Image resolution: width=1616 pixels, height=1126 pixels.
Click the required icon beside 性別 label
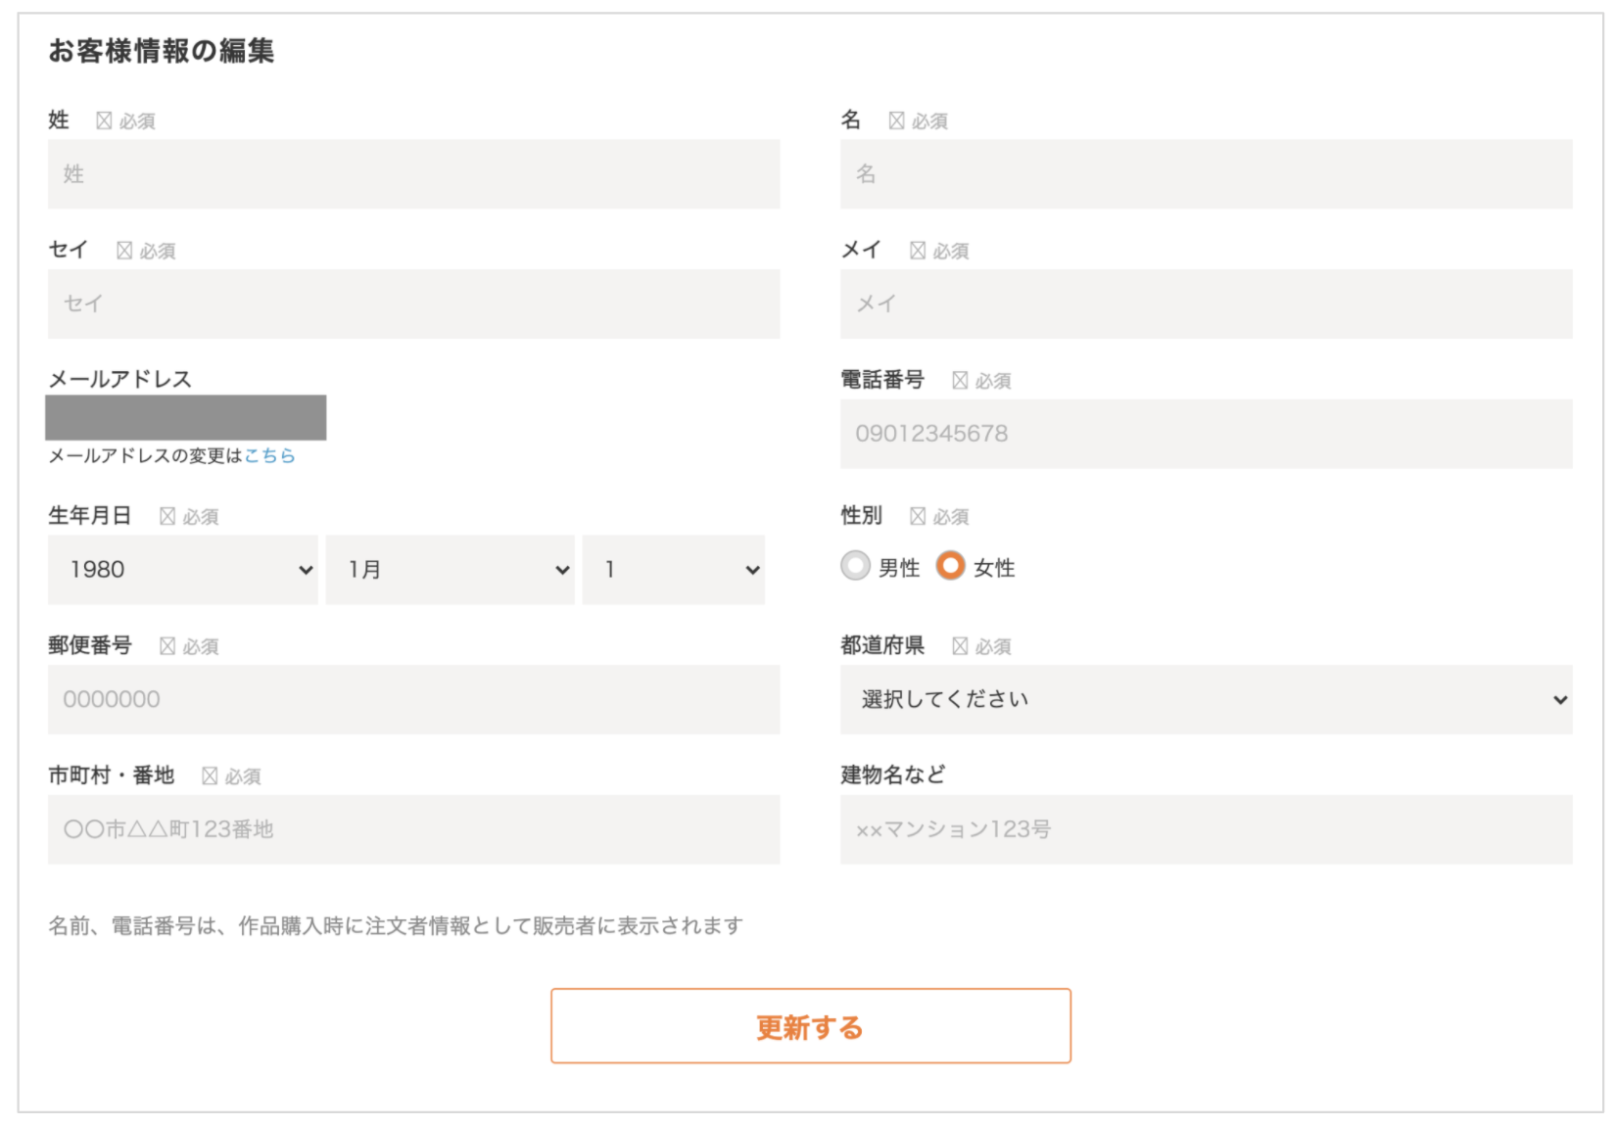pos(918,516)
